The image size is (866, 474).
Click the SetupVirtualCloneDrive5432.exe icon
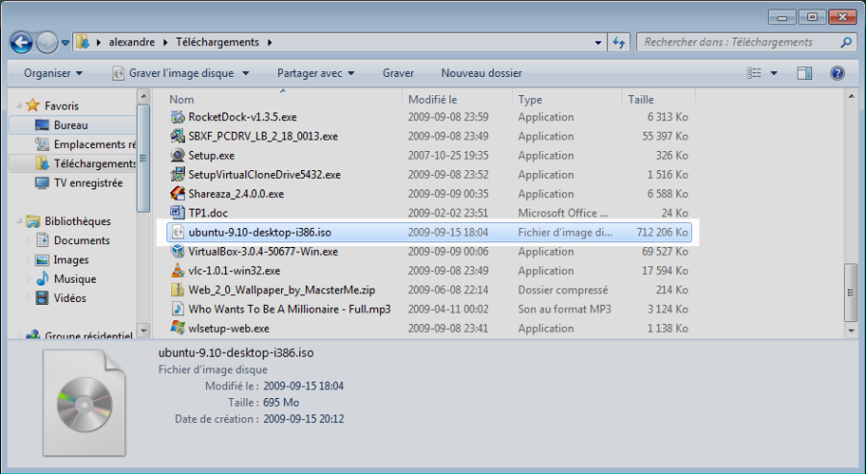177,174
